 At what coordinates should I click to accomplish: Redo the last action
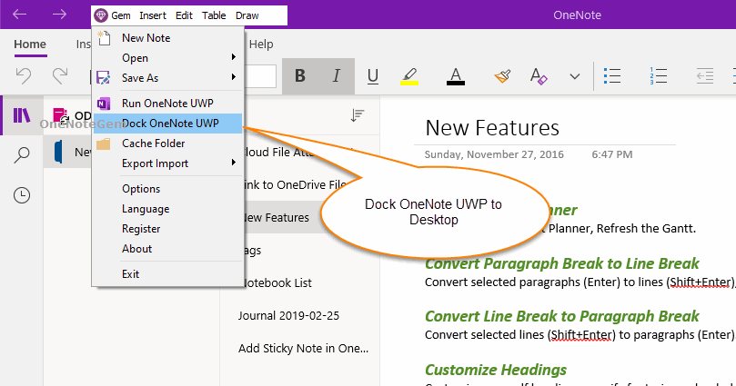(x=60, y=75)
